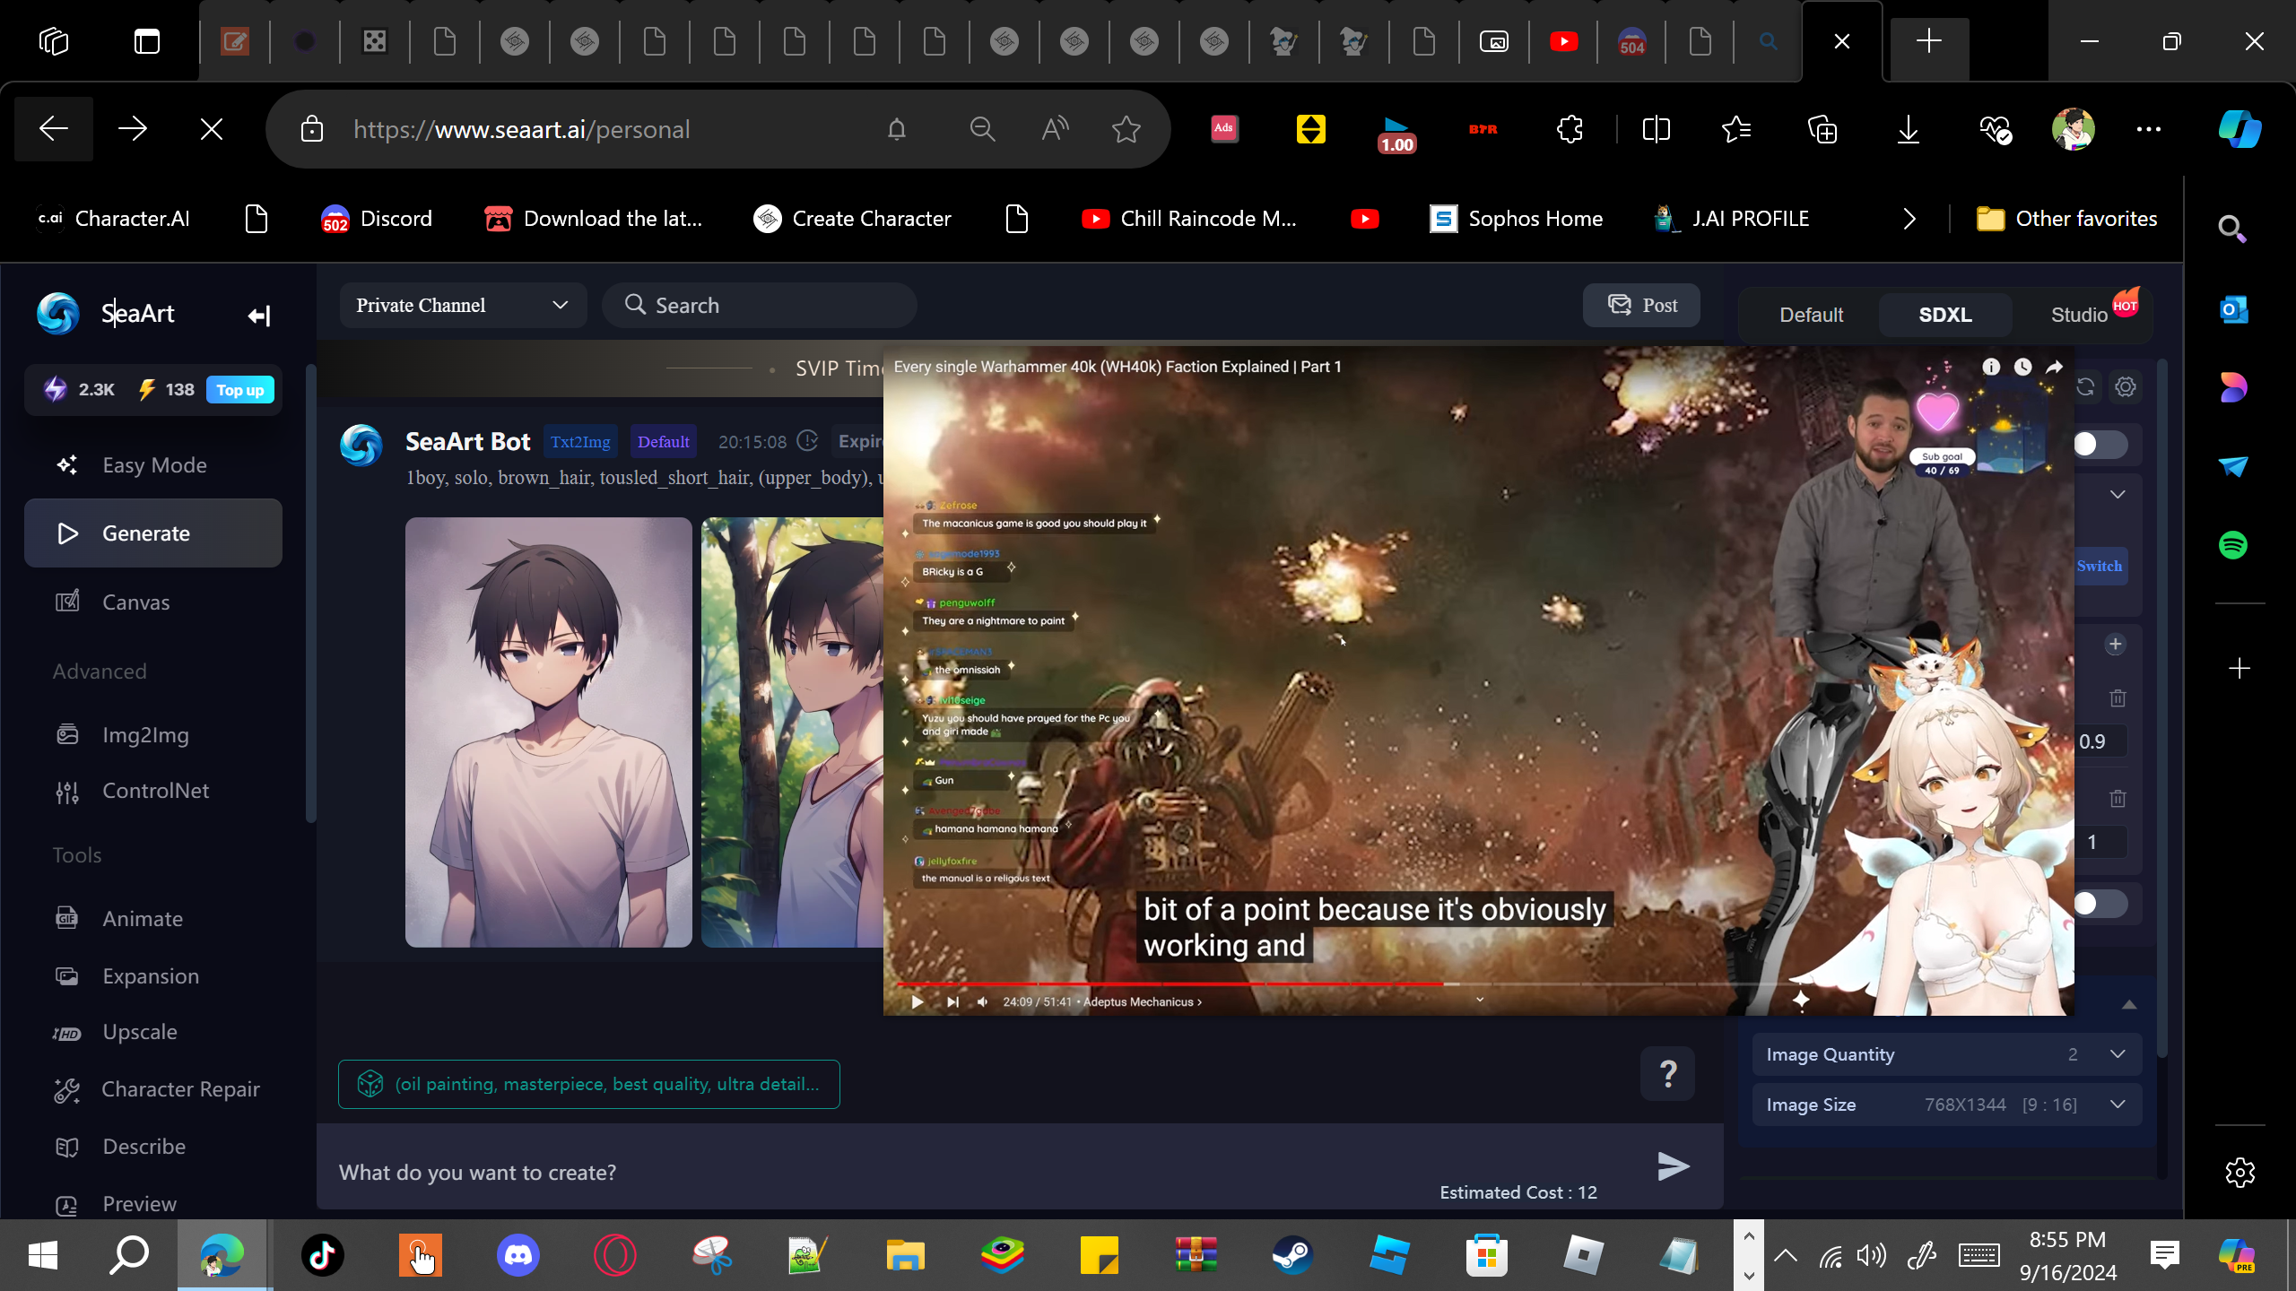The image size is (2296, 1291).
Task: Play the Warhammer 40k video
Action: coord(917,1002)
